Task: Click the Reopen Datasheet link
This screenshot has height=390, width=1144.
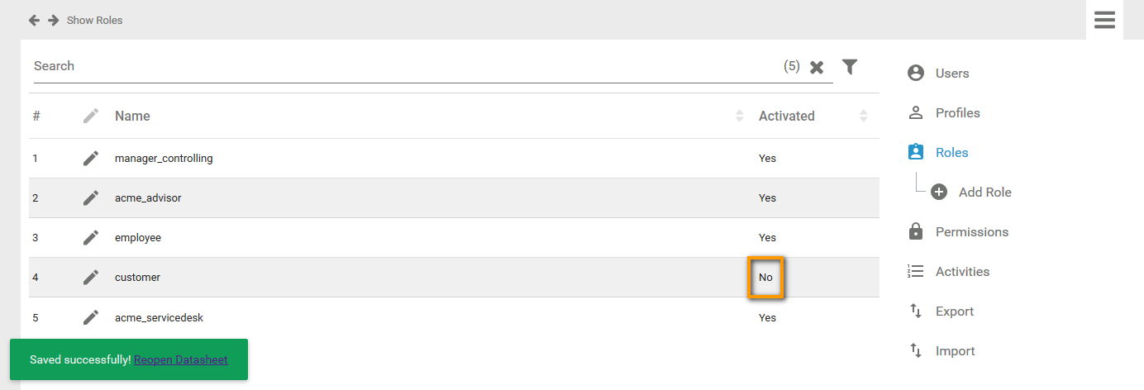Action: coord(180,359)
